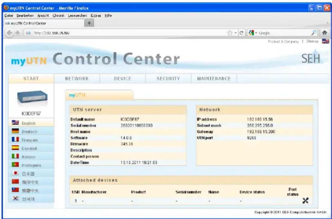332x219 pixels.
Task: Select the Taiwan flag for Traditional Chinese
Action: (x=15, y=190)
